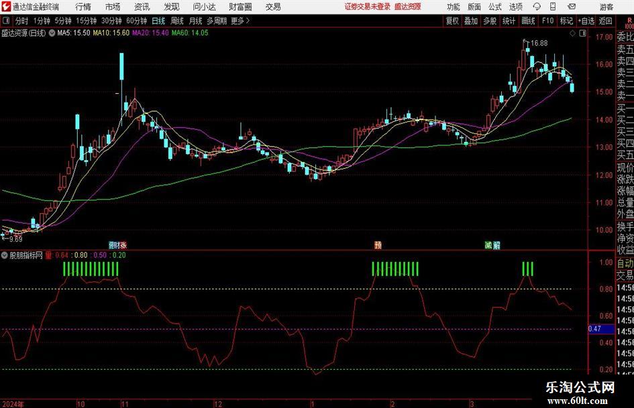Click the 统计 button
Screen dimensions: 634x408
point(509,21)
